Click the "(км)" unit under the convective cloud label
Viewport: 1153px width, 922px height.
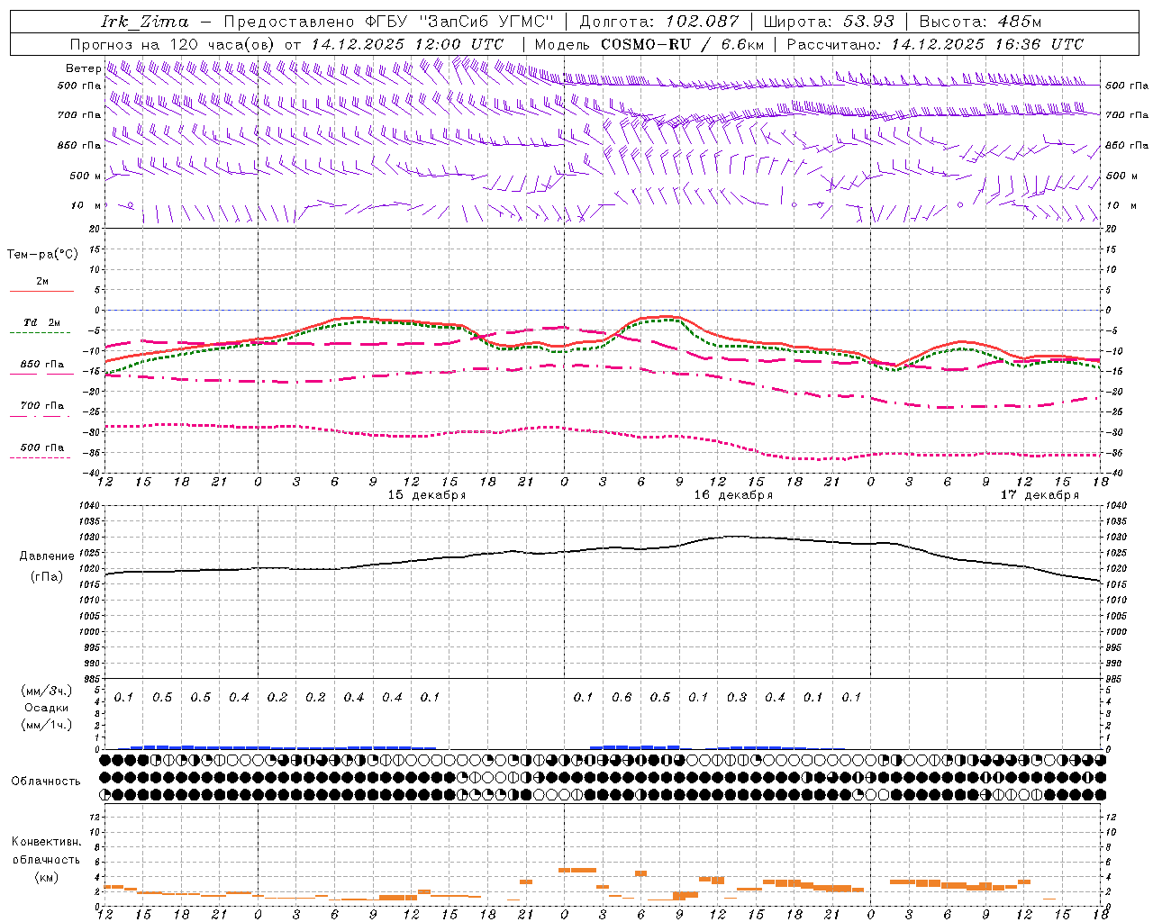47,877
